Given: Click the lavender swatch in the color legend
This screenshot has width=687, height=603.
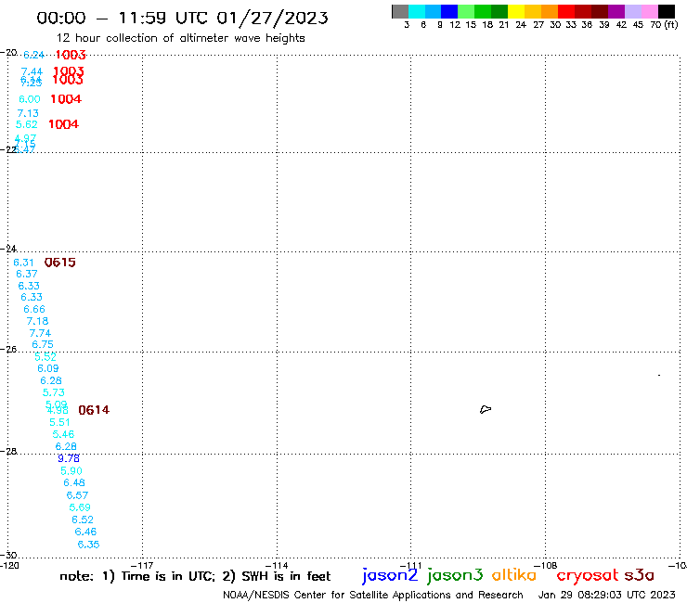Looking at the screenshot, I should pos(632,11).
